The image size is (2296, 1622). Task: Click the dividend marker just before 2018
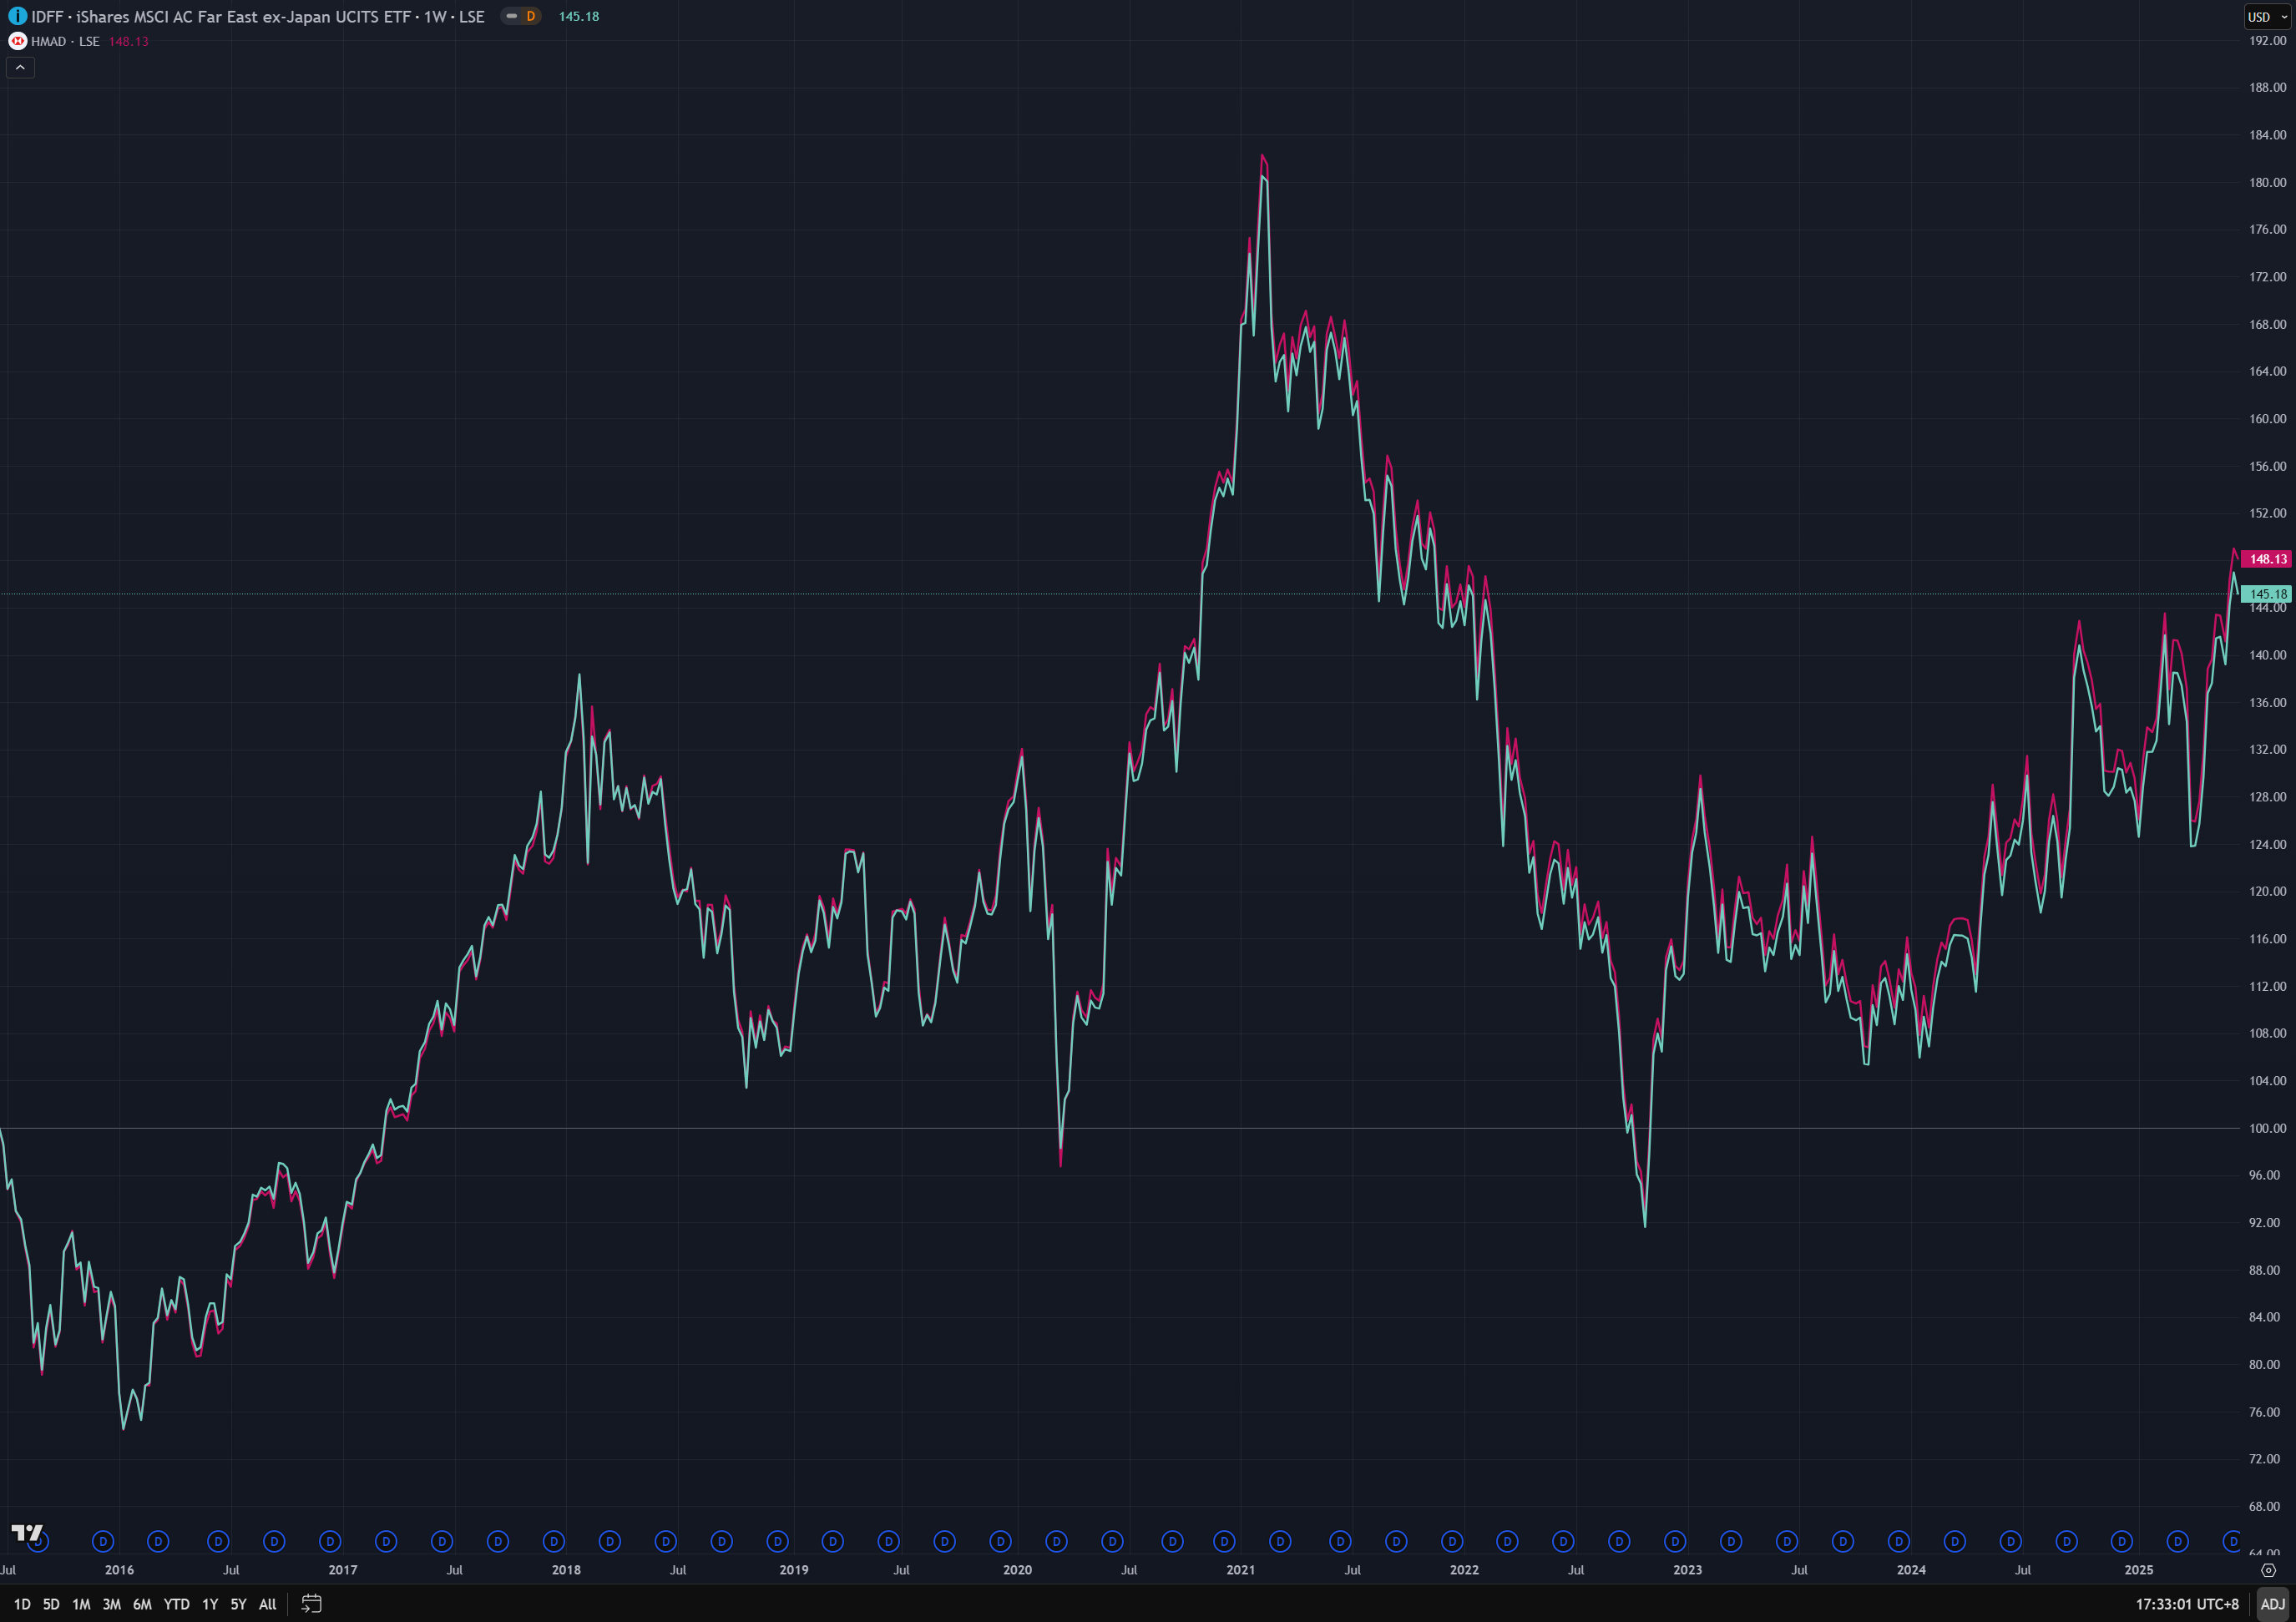coord(554,1541)
